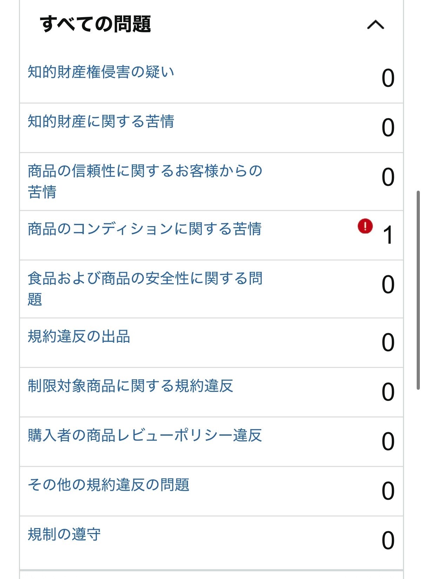Click the 0 count beside 知的財産に関する苦情
The height and width of the screenshot is (579, 423).
tap(388, 128)
